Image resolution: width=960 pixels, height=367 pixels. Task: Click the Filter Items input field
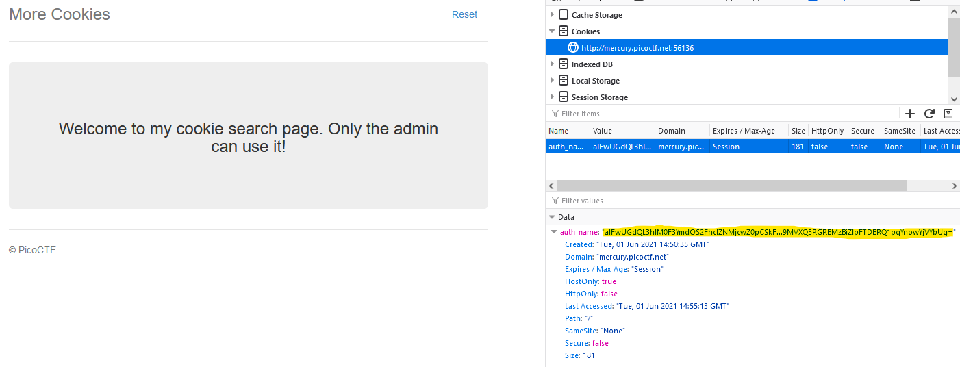722,114
